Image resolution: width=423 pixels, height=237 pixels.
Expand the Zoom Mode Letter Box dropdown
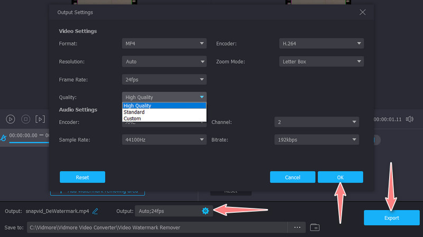click(x=321, y=62)
